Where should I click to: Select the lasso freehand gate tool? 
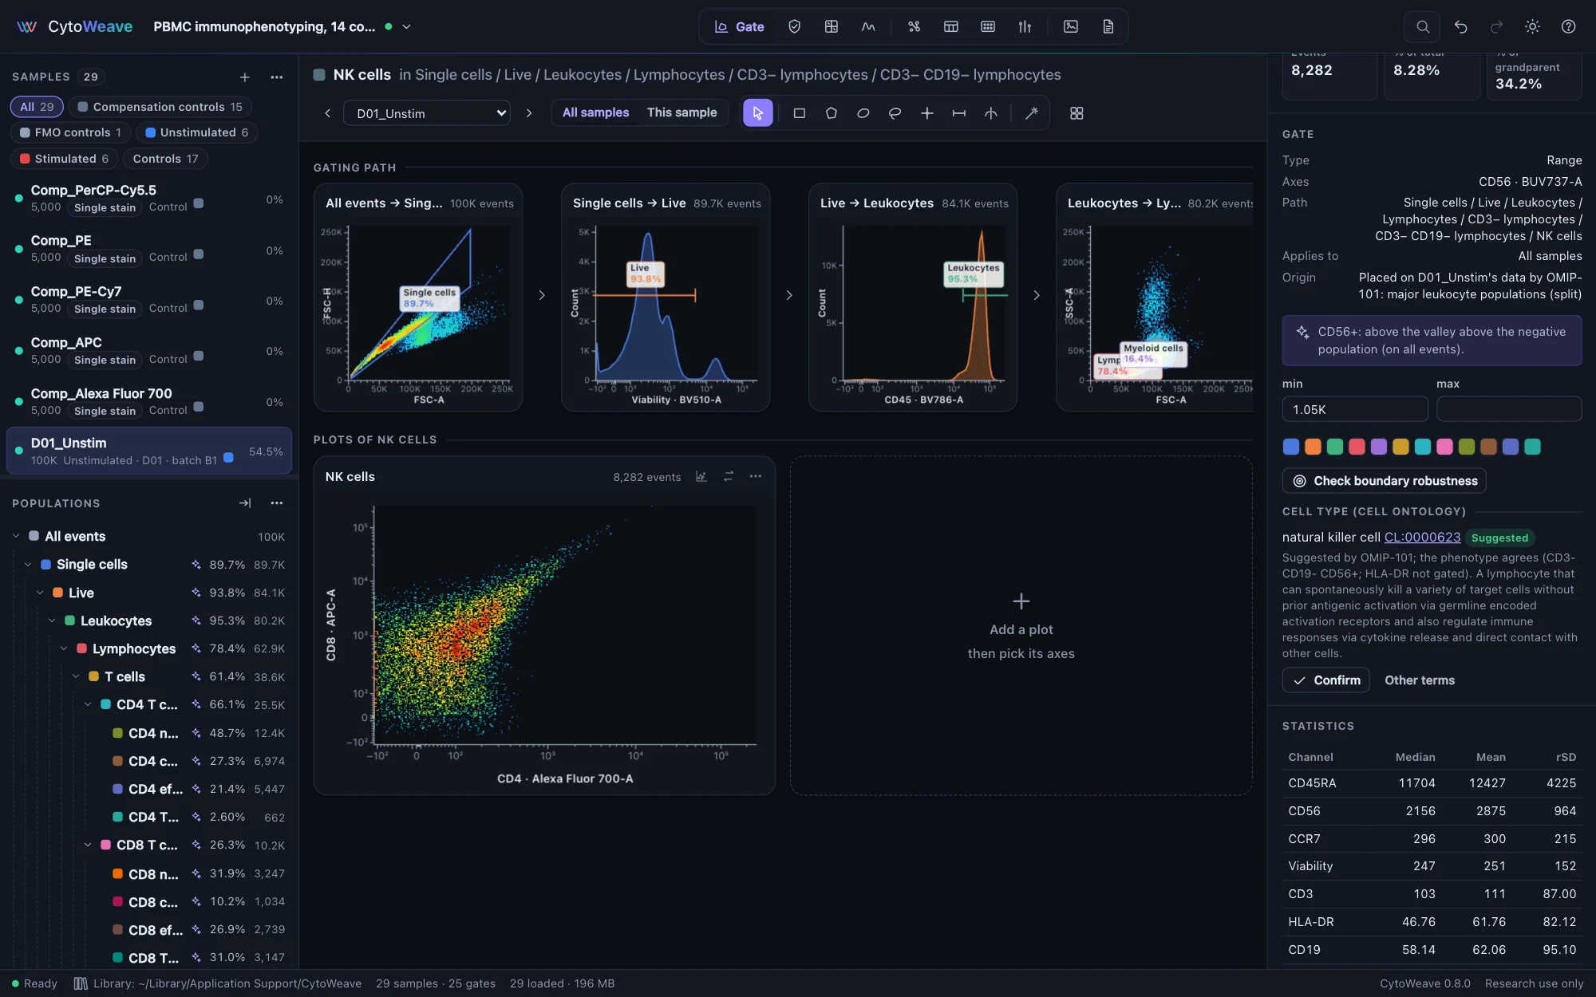[895, 113]
